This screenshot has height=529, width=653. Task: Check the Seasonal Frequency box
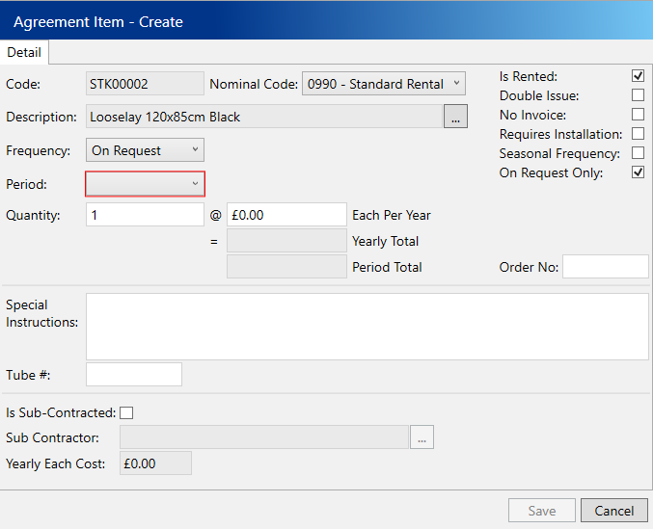pyautogui.click(x=638, y=153)
